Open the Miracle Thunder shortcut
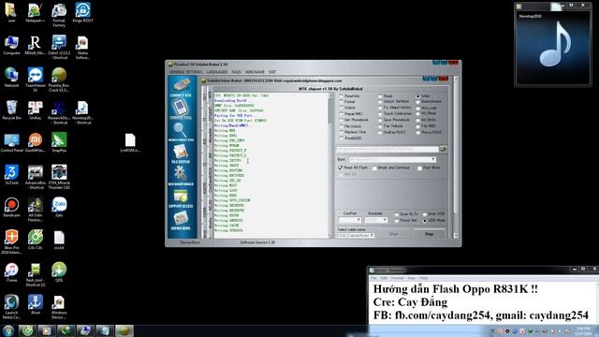 pos(59,177)
